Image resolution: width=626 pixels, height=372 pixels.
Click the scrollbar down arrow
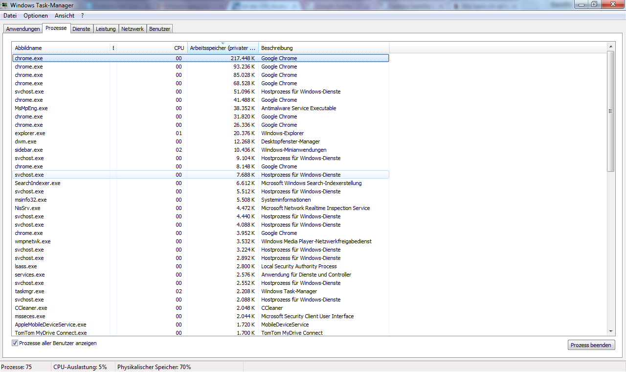coord(611,331)
